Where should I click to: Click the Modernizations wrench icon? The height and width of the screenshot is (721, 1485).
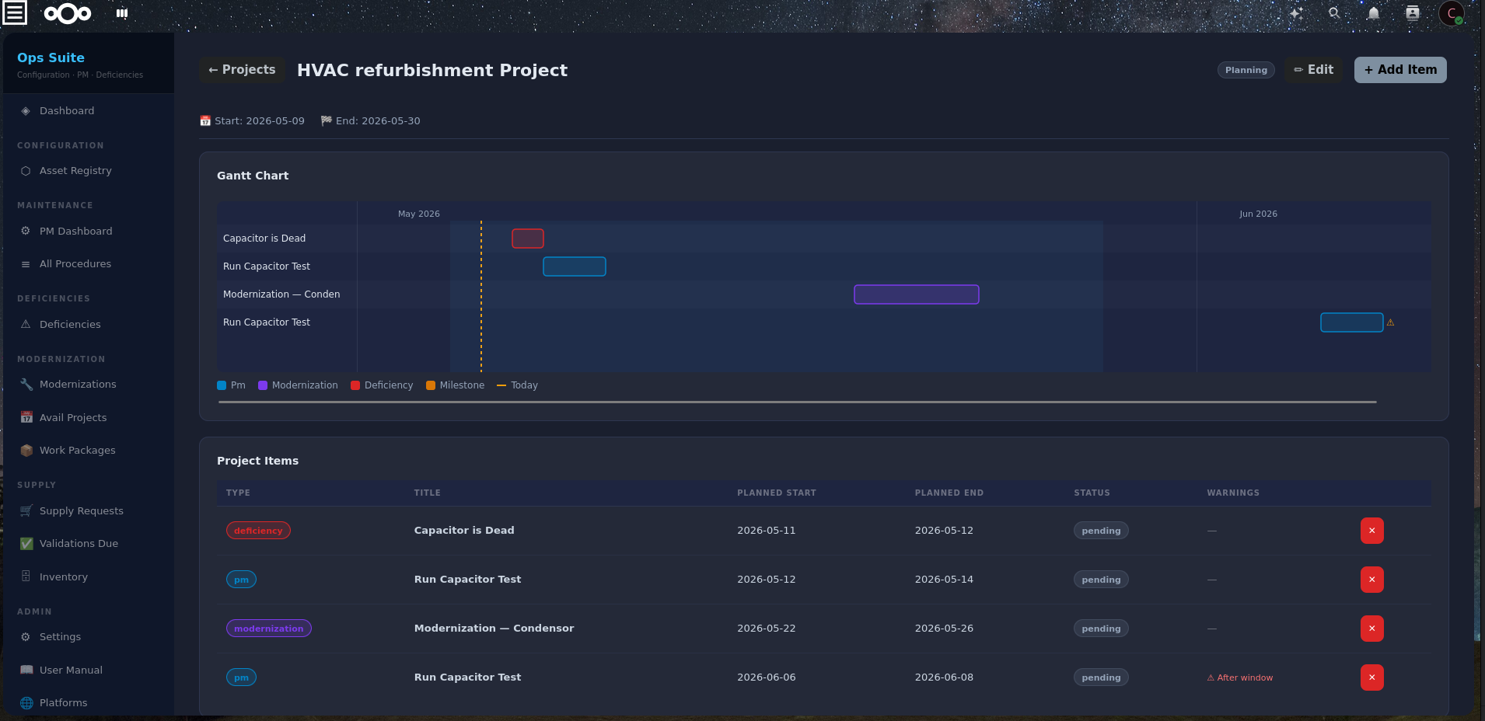26,385
